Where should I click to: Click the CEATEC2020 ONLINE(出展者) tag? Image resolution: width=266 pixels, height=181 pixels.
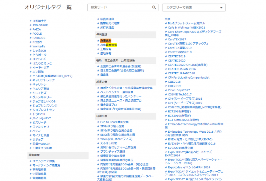(188, 65)
